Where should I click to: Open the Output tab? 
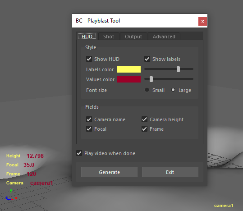click(x=133, y=37)
